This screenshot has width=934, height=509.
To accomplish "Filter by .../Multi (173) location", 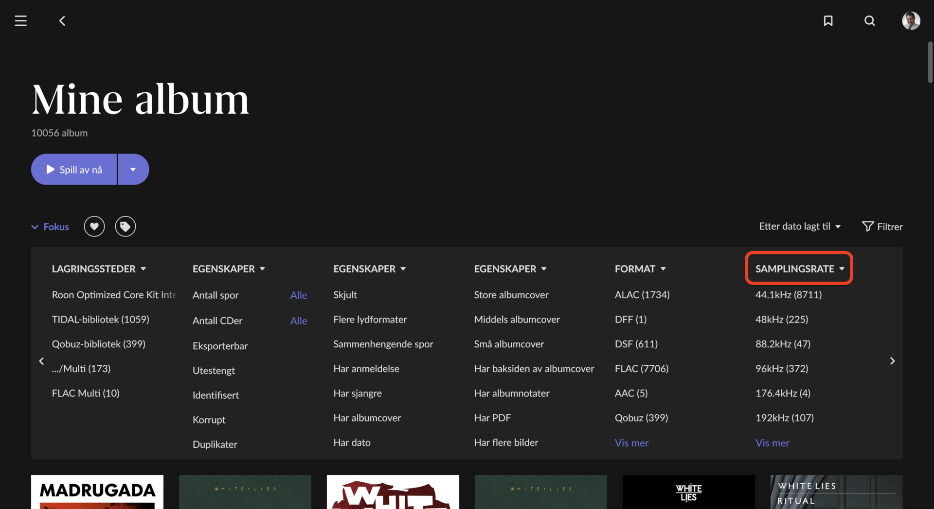I will point(81,369).
